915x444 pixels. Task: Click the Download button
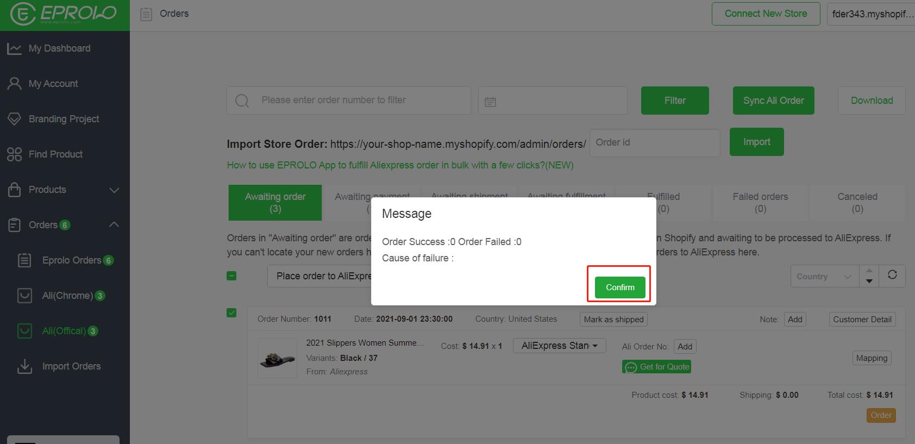pos(872,101)
